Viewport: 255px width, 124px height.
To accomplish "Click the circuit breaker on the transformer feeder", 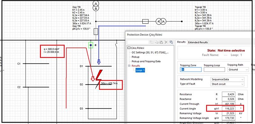I will [x=96, y=32].
